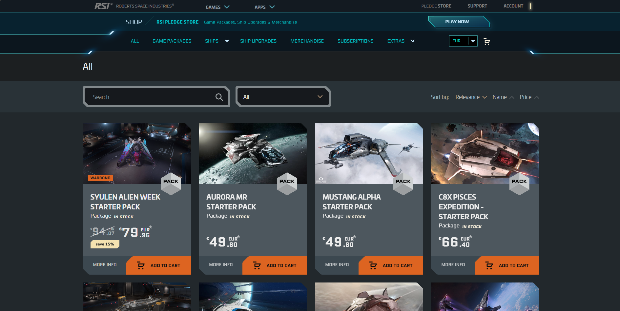The height and width of the screenshot is (311, 620).
Task: Open the ACCOUNT menu
Action: pos(513,6)
